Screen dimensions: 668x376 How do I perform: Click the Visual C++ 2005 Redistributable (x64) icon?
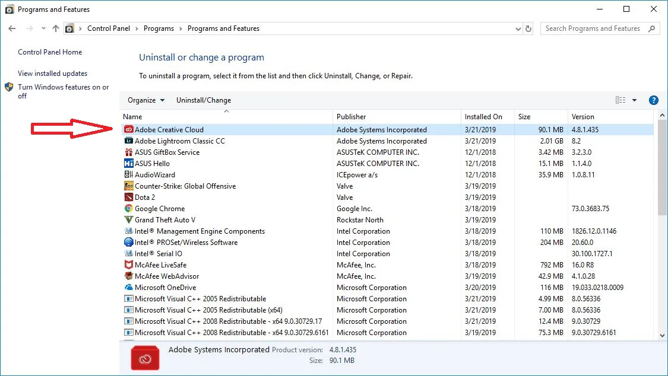point(129,310)
